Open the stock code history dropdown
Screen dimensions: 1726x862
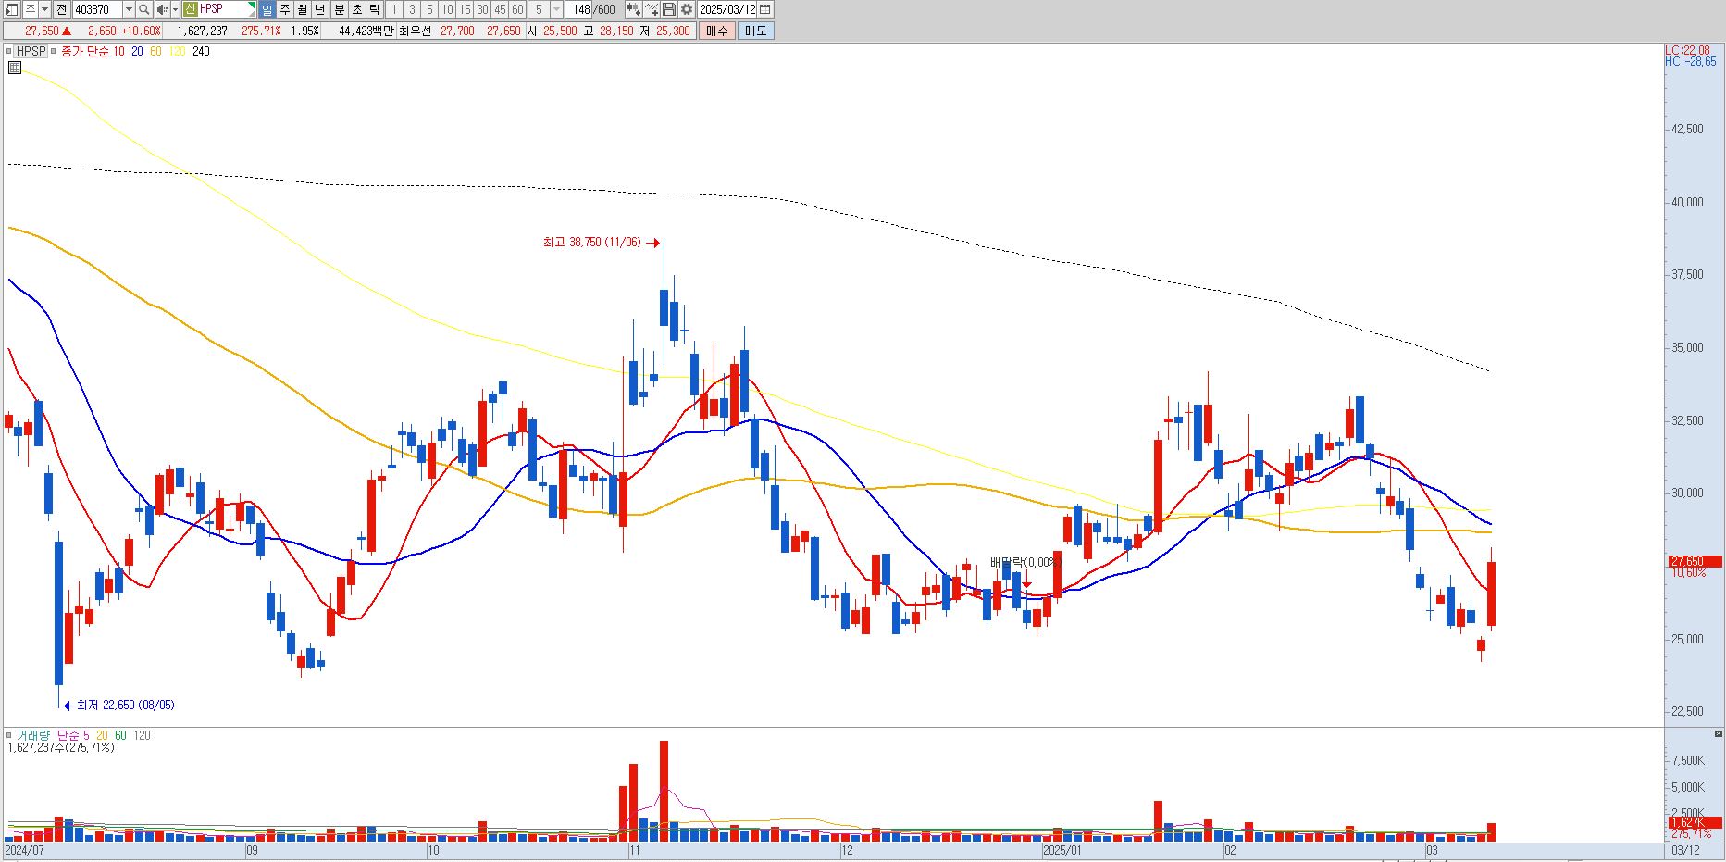(129, 9)
